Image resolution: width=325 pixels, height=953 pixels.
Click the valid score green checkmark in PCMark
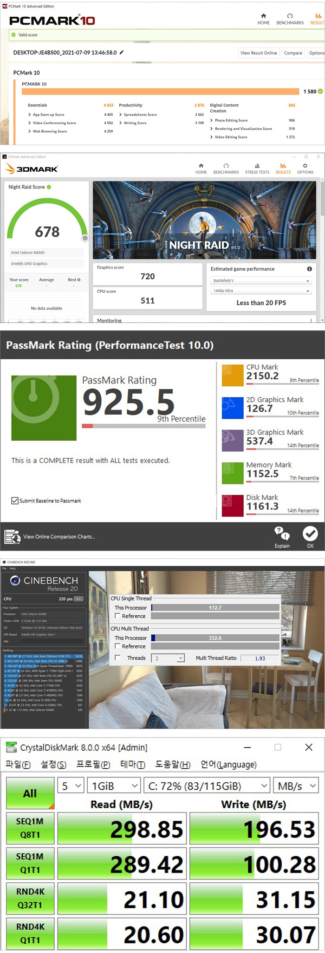pyautogui.click(x=13, y=35)
